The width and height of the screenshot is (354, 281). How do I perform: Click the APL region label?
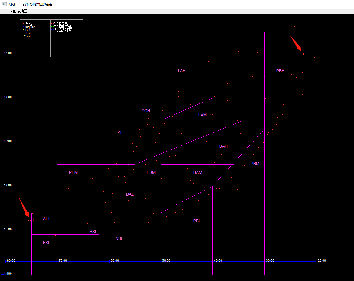[47, 219]
